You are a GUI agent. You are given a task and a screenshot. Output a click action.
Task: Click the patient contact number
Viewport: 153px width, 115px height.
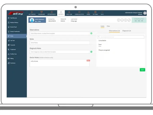pos(52,21)
